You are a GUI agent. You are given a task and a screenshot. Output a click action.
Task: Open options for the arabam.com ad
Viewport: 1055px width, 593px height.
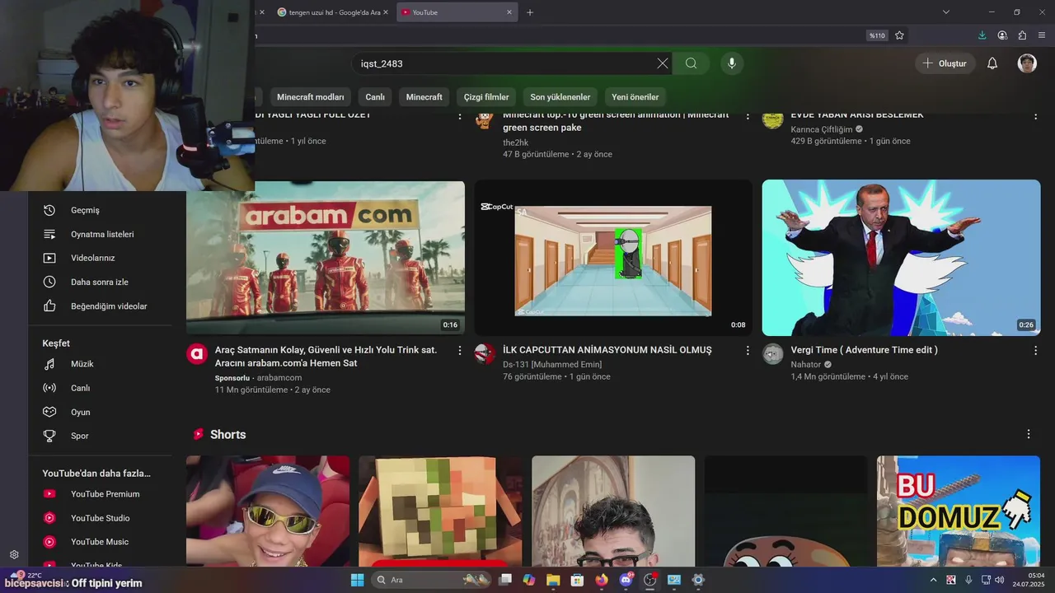[460, 351]
